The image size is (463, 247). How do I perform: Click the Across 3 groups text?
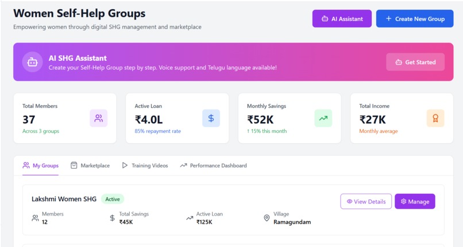[41, 131]
